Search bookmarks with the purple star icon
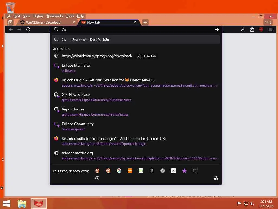 [x=184, y=171]
